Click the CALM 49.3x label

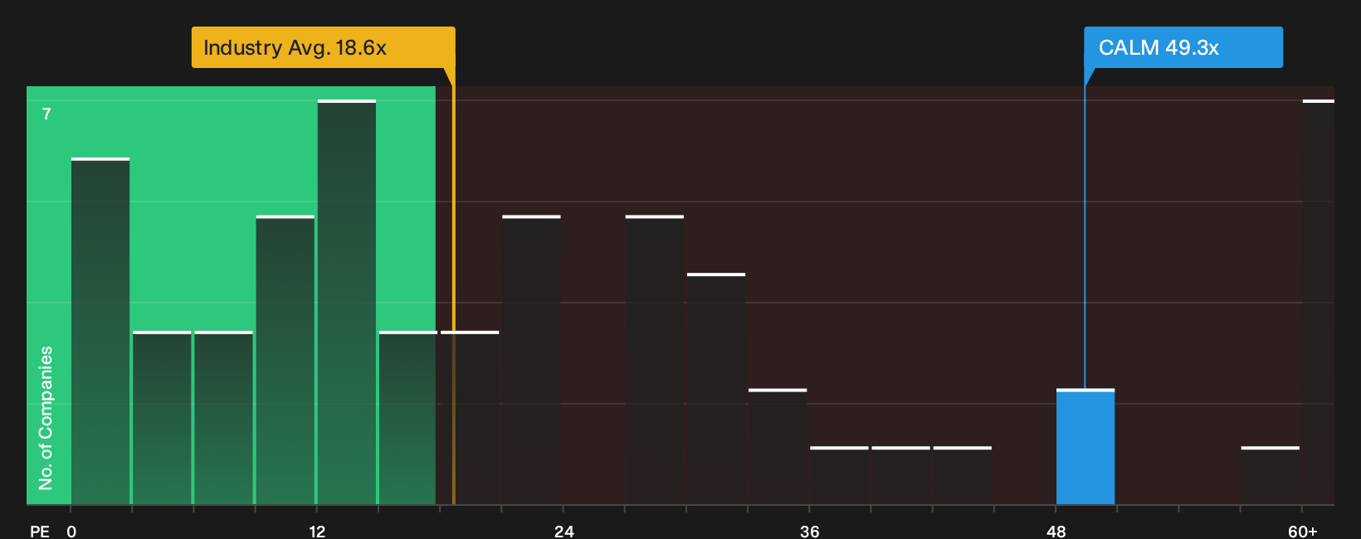tap(1183, 47)
